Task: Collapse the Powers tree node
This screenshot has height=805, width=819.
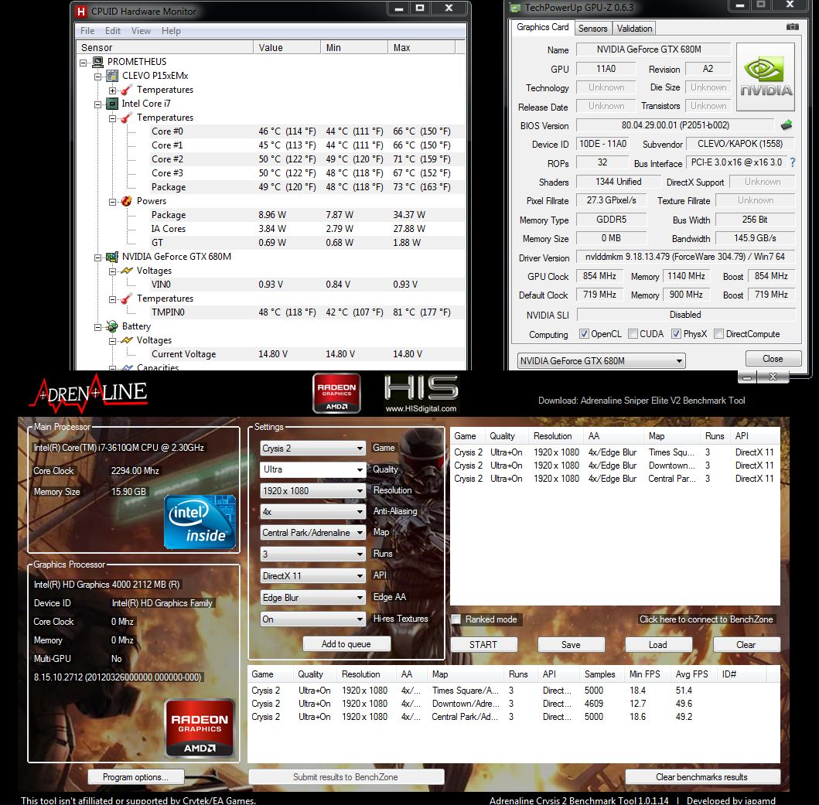Action: pyautogui.click(x=112, y=202)
